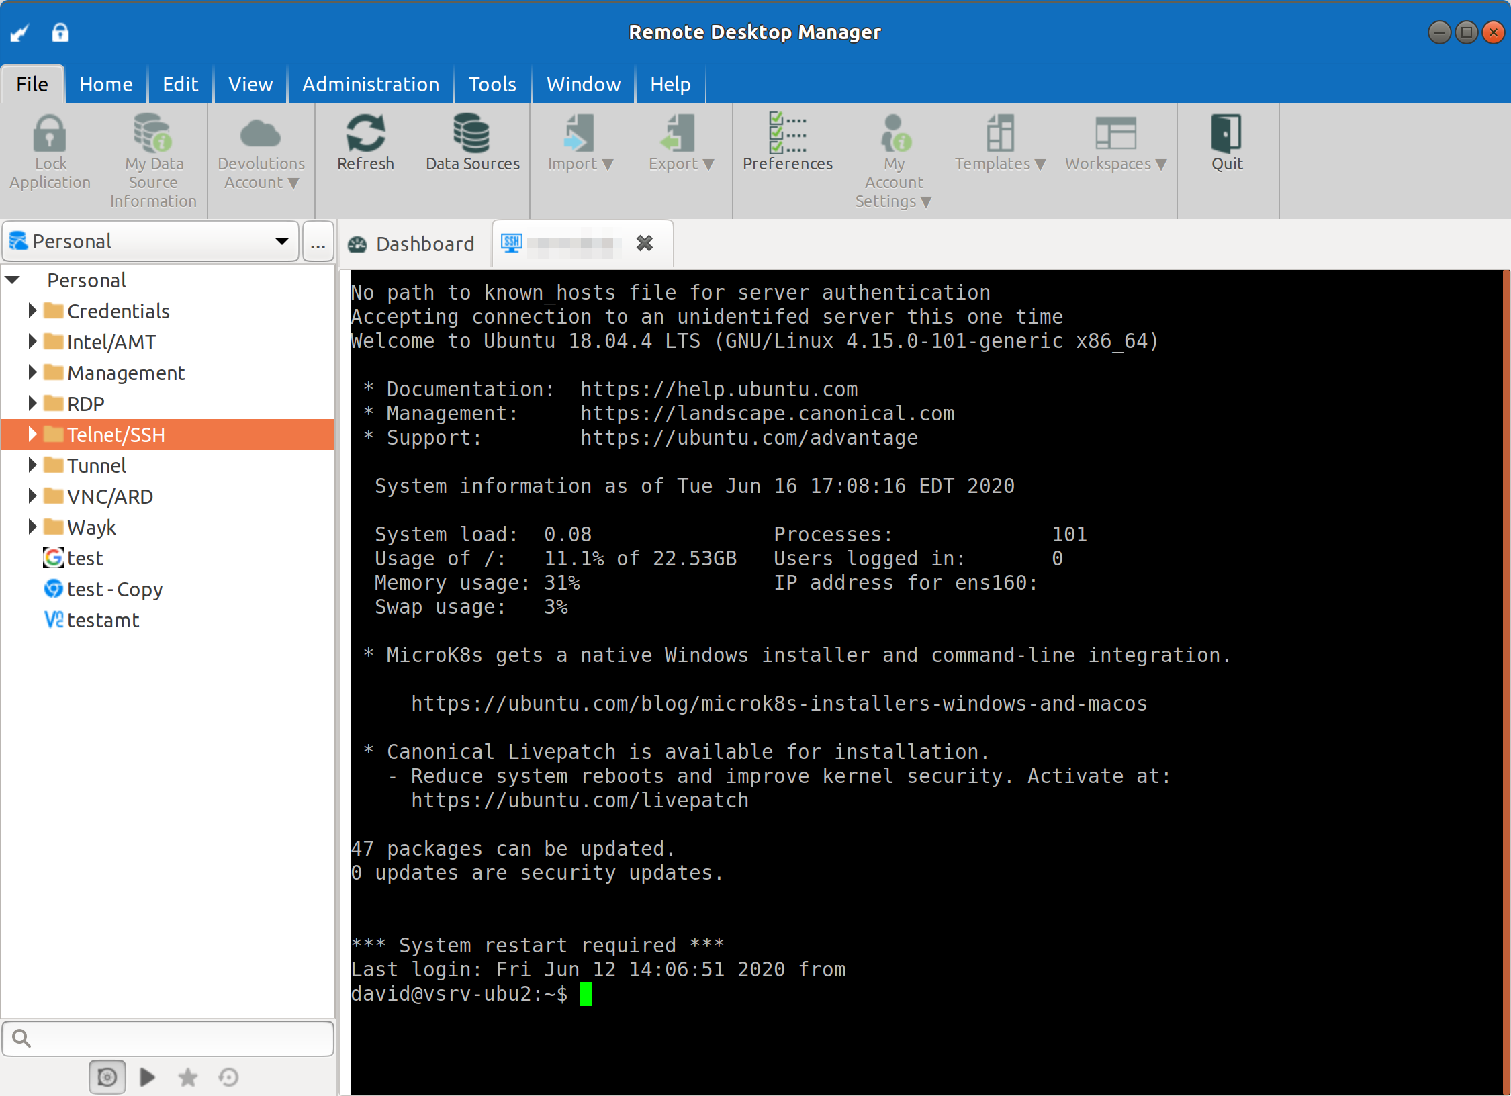Screen dimensions: 1511x1096
Task: Open Data Sources from the ribbon
Action: [x=472, y=134]
